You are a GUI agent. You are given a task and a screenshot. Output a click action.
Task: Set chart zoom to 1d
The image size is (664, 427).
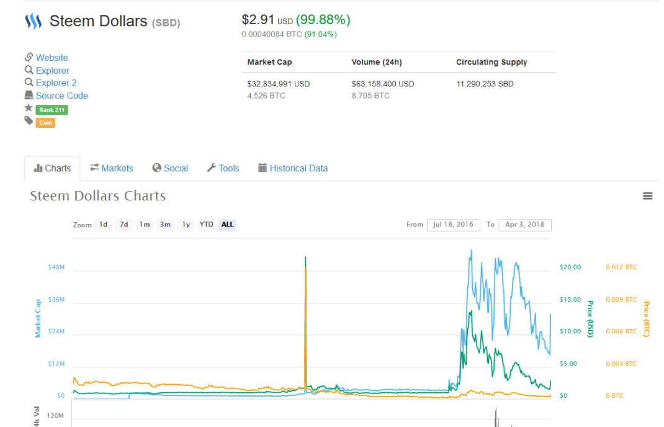pyautogui.click(x=104, y=225)
